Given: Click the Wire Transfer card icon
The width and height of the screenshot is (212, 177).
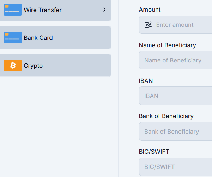Looking at the screenshot, I should (12, 10).
